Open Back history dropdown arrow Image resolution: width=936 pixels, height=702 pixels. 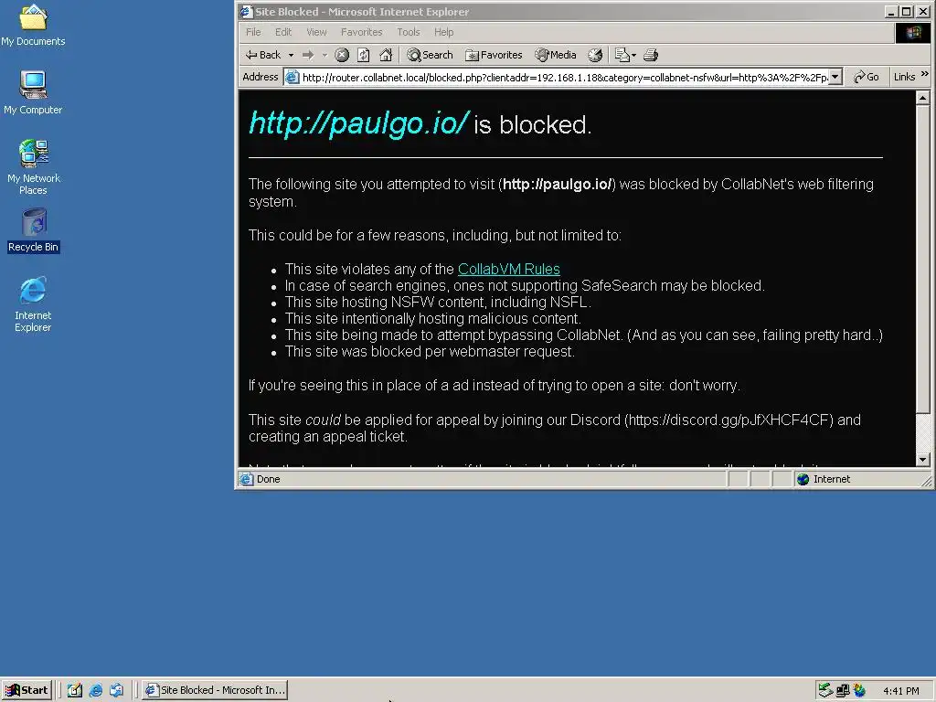292,56
